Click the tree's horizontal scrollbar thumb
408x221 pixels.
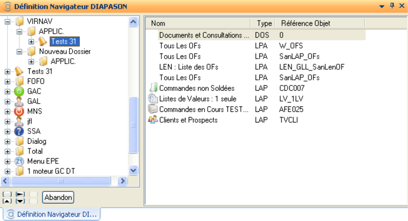pyautogui.click(x=61, y=181)
